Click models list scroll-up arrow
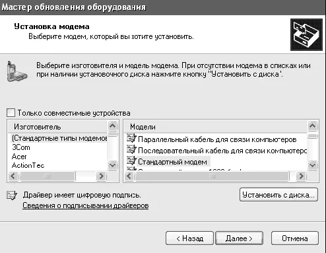Screen dimensions: 326x253 [x=313, y=126]
